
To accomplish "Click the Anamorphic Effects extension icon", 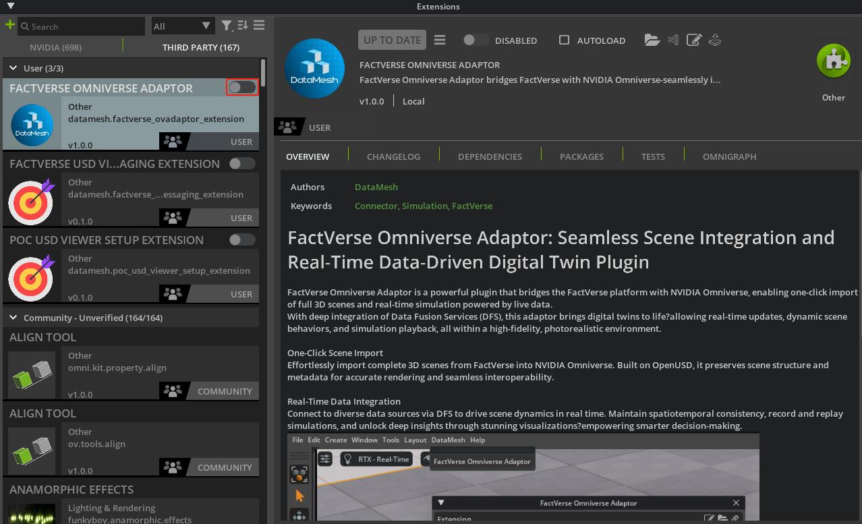I will coord(32,515).
